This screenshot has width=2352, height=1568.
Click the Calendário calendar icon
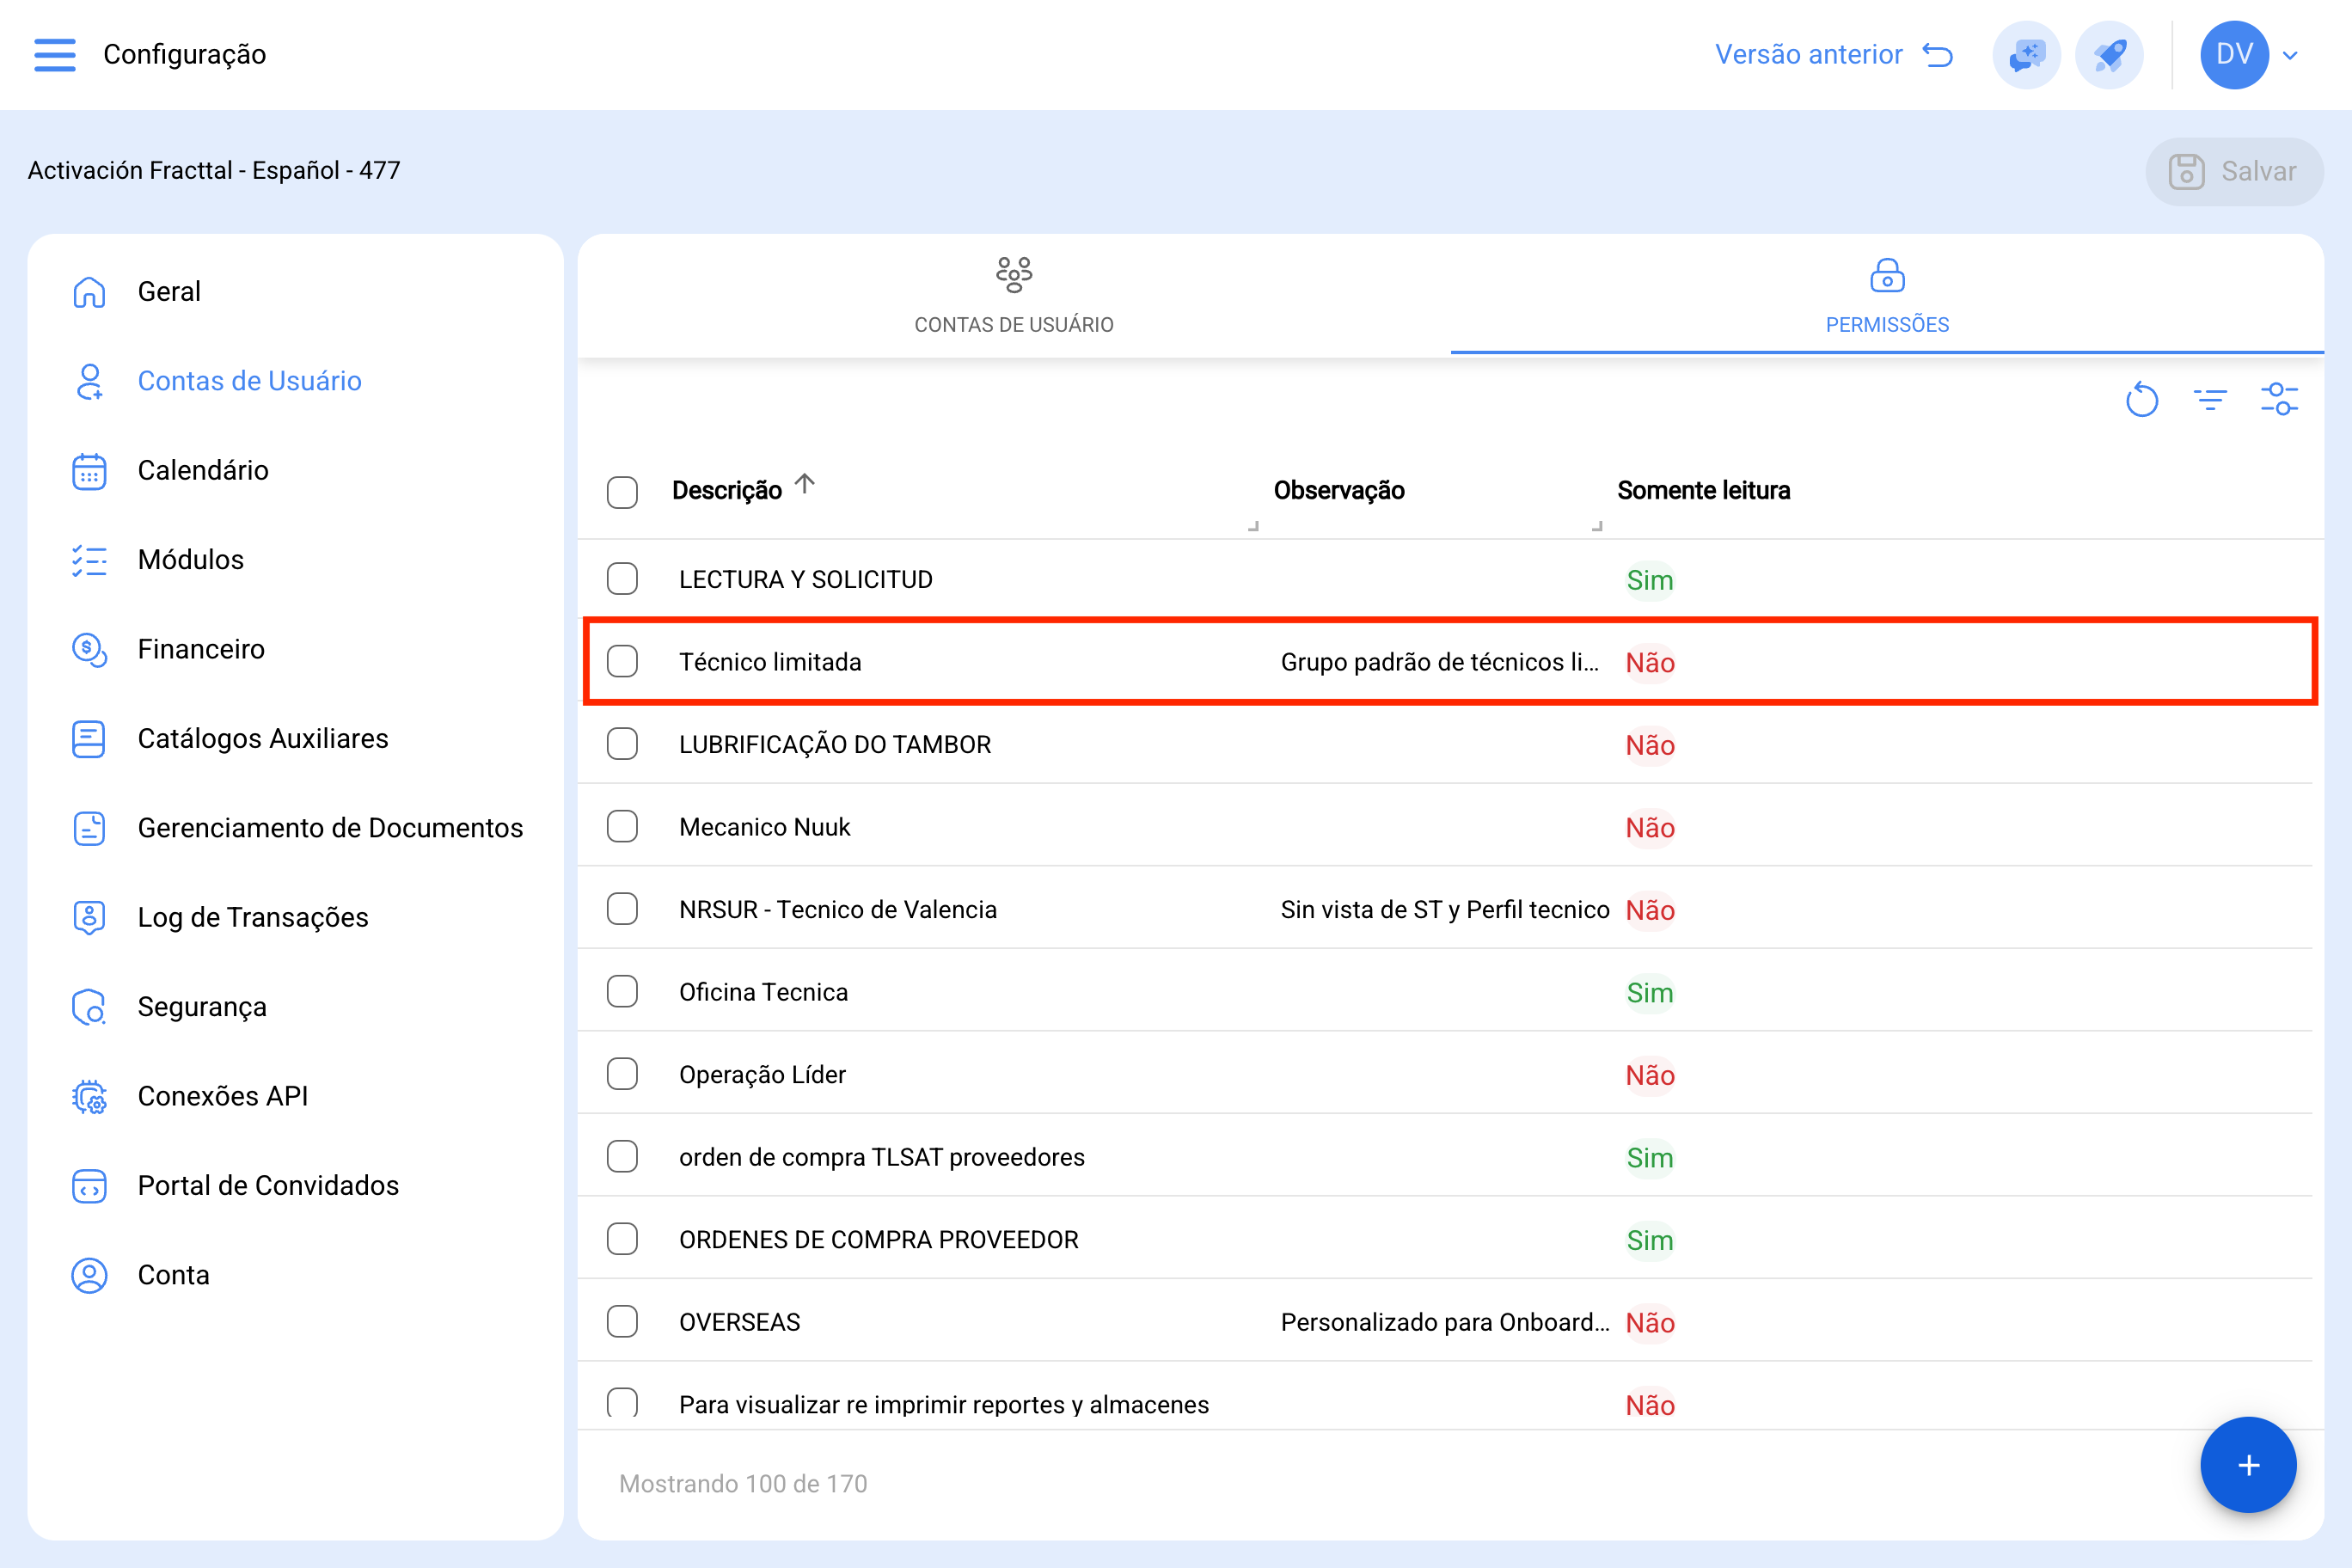(89, 471)
